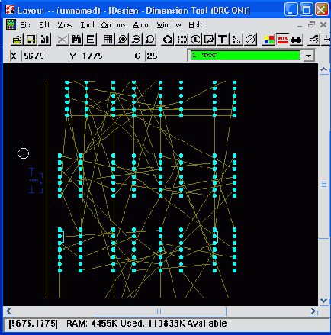Select the Dimension tool icon
Screen dimensions: 331x335
tap(236, 40)
